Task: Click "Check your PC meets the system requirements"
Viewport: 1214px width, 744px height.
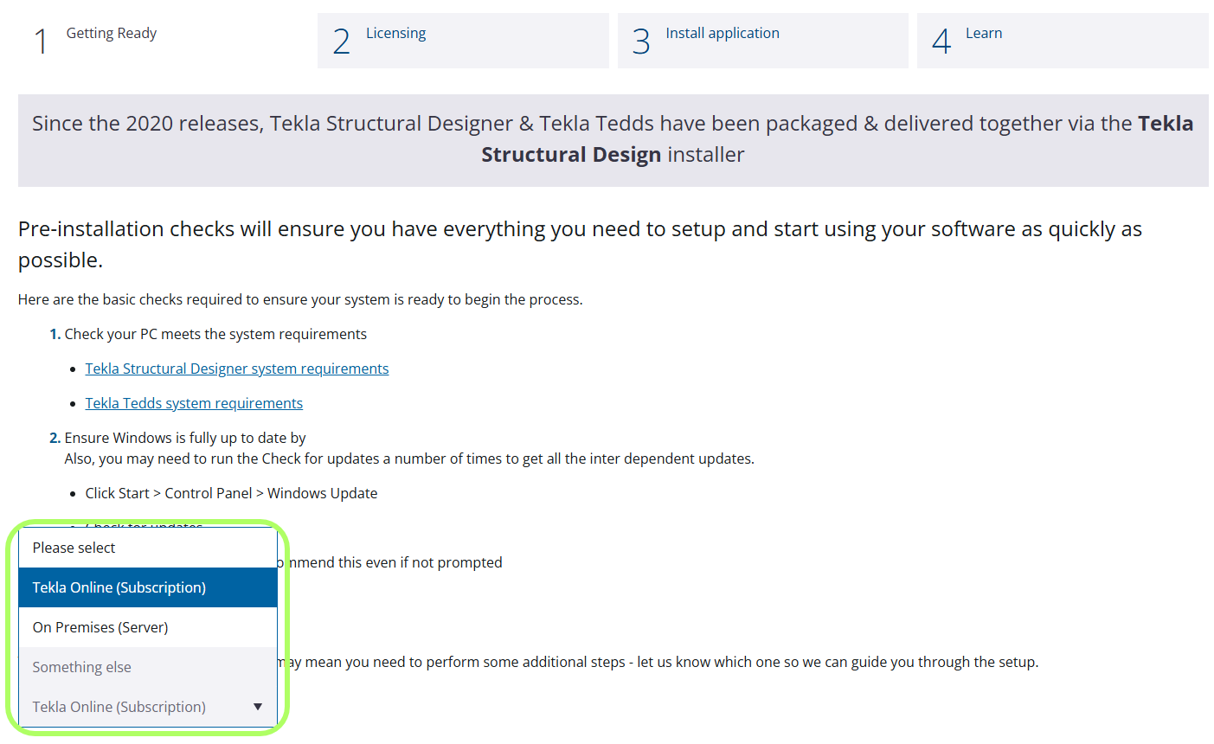Action: click(215, 334)
